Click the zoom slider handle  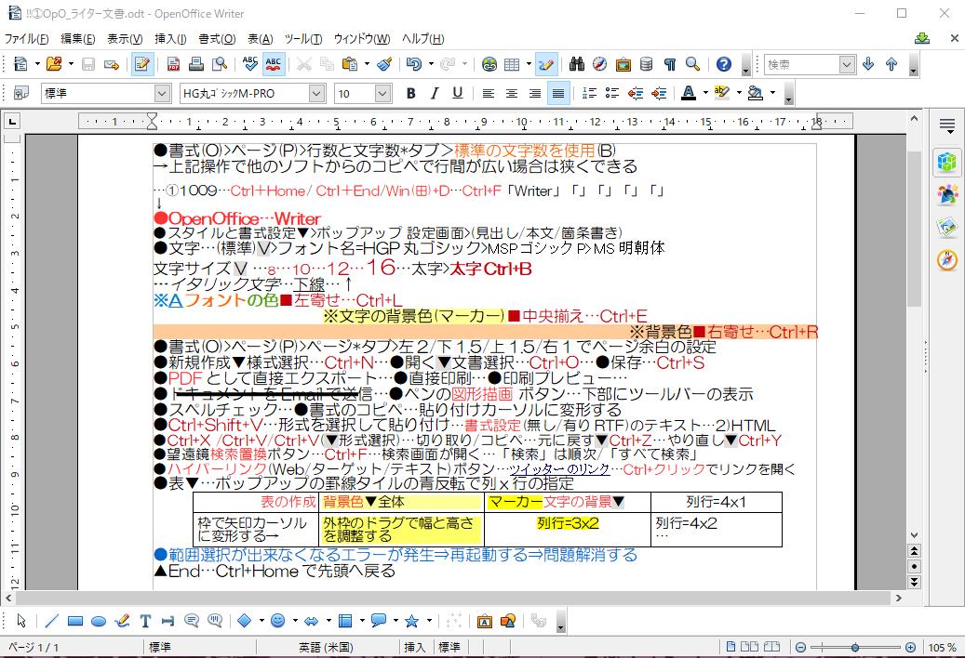[x=855, y=647]
